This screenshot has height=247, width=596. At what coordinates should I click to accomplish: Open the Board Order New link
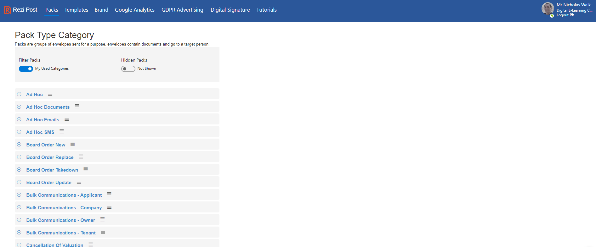(x=46, y=145)
